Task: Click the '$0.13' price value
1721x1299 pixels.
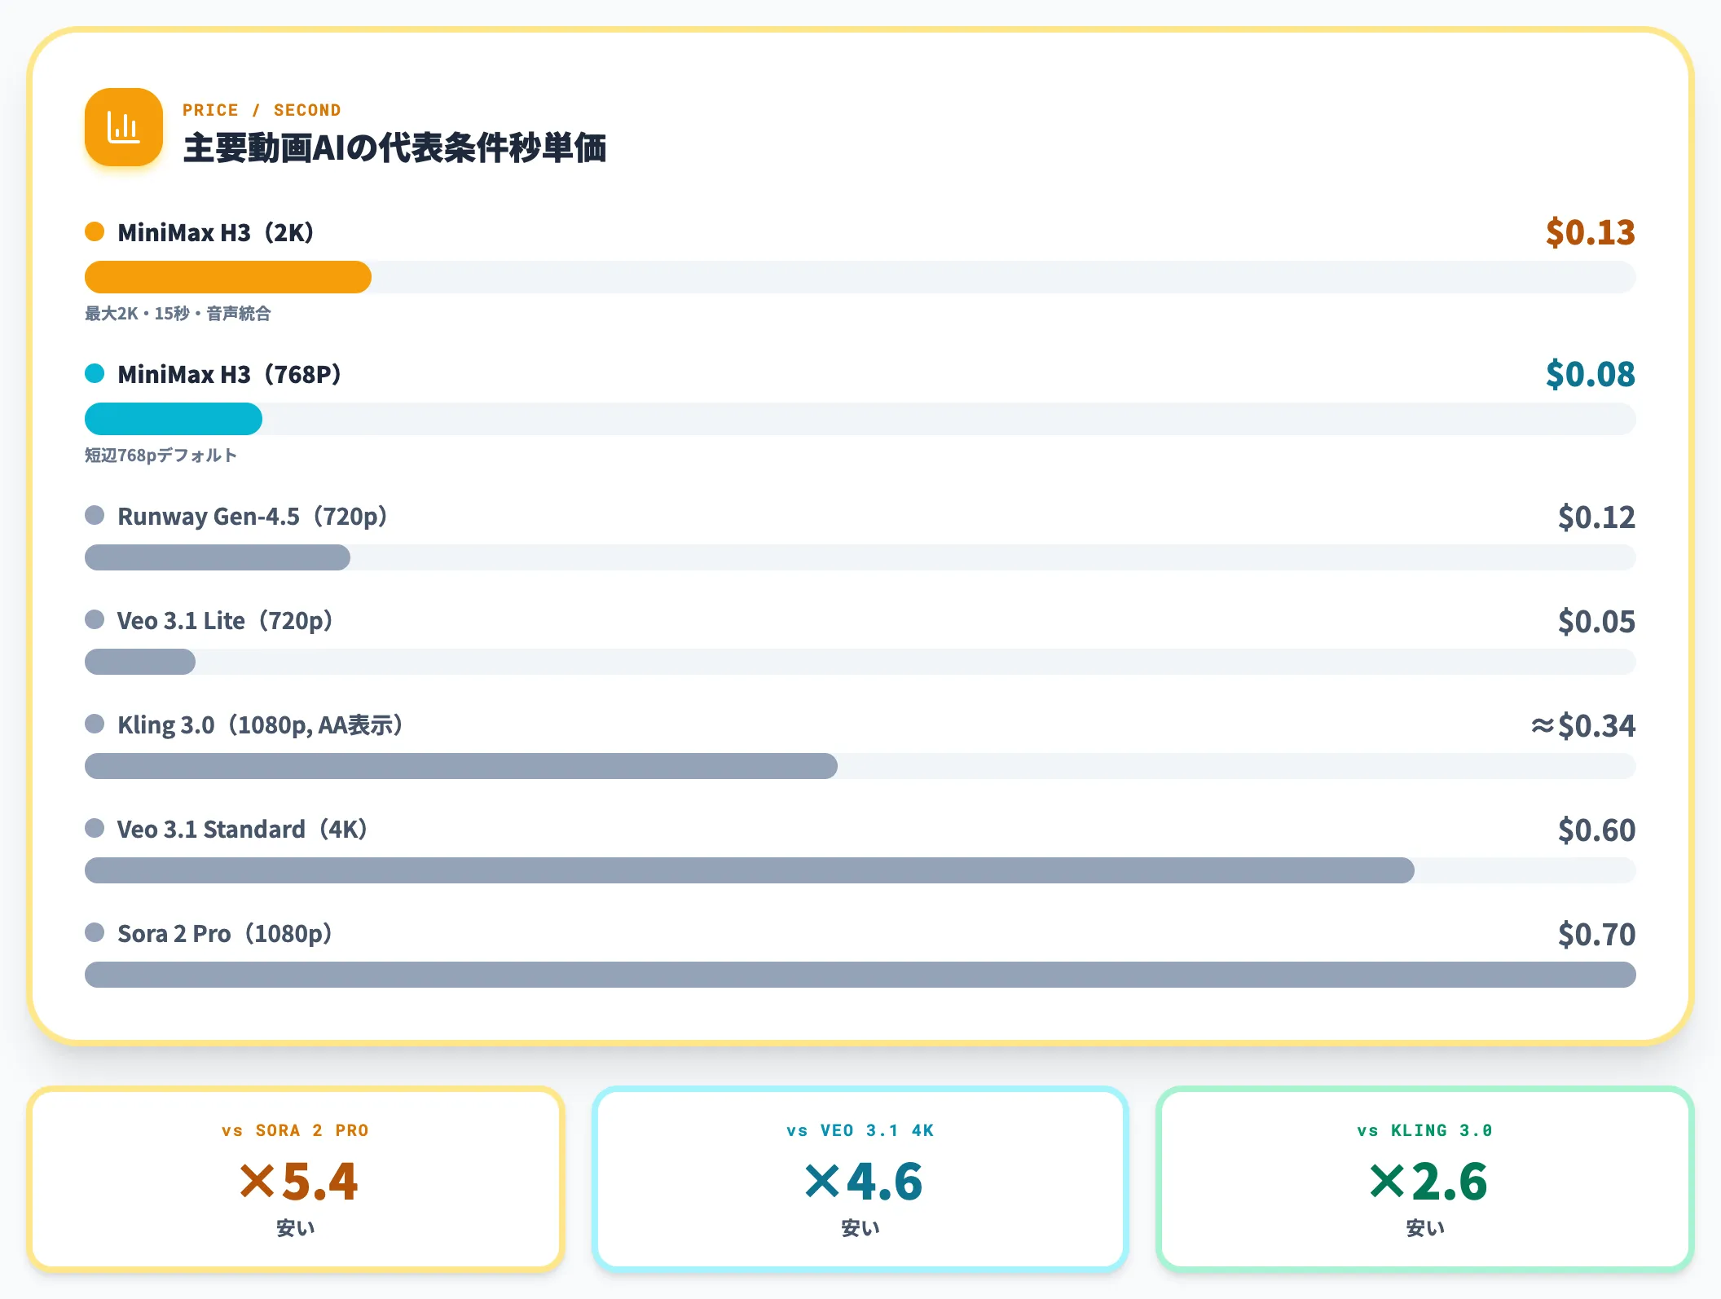Action: pos(1591,232)
